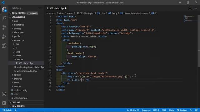Open the .env file

(x=16, y=94)
